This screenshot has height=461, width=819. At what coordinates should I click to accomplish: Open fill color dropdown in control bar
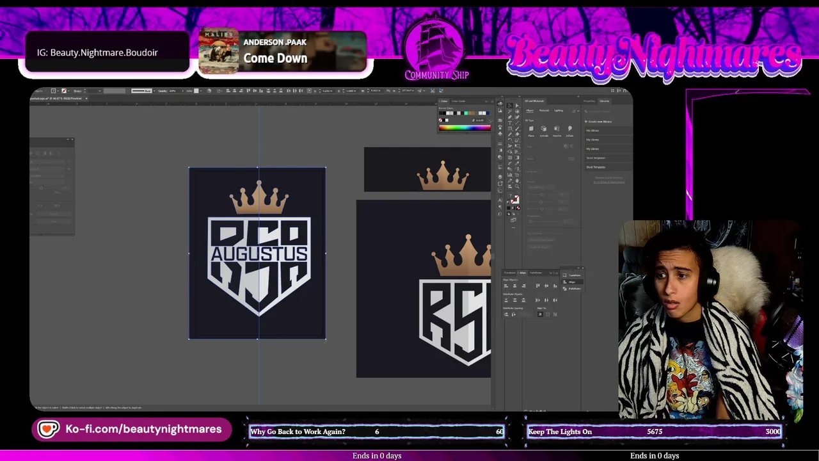(x=58, y=91)
